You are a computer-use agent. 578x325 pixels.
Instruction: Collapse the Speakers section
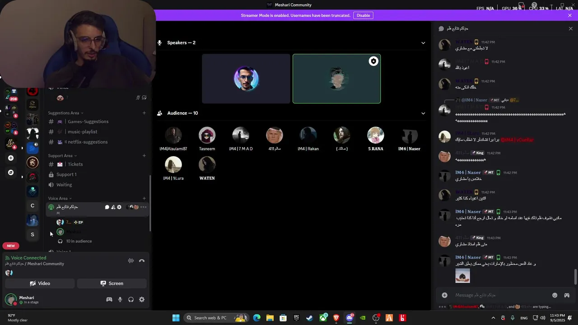pyautogui.click(x=423, y=43)
